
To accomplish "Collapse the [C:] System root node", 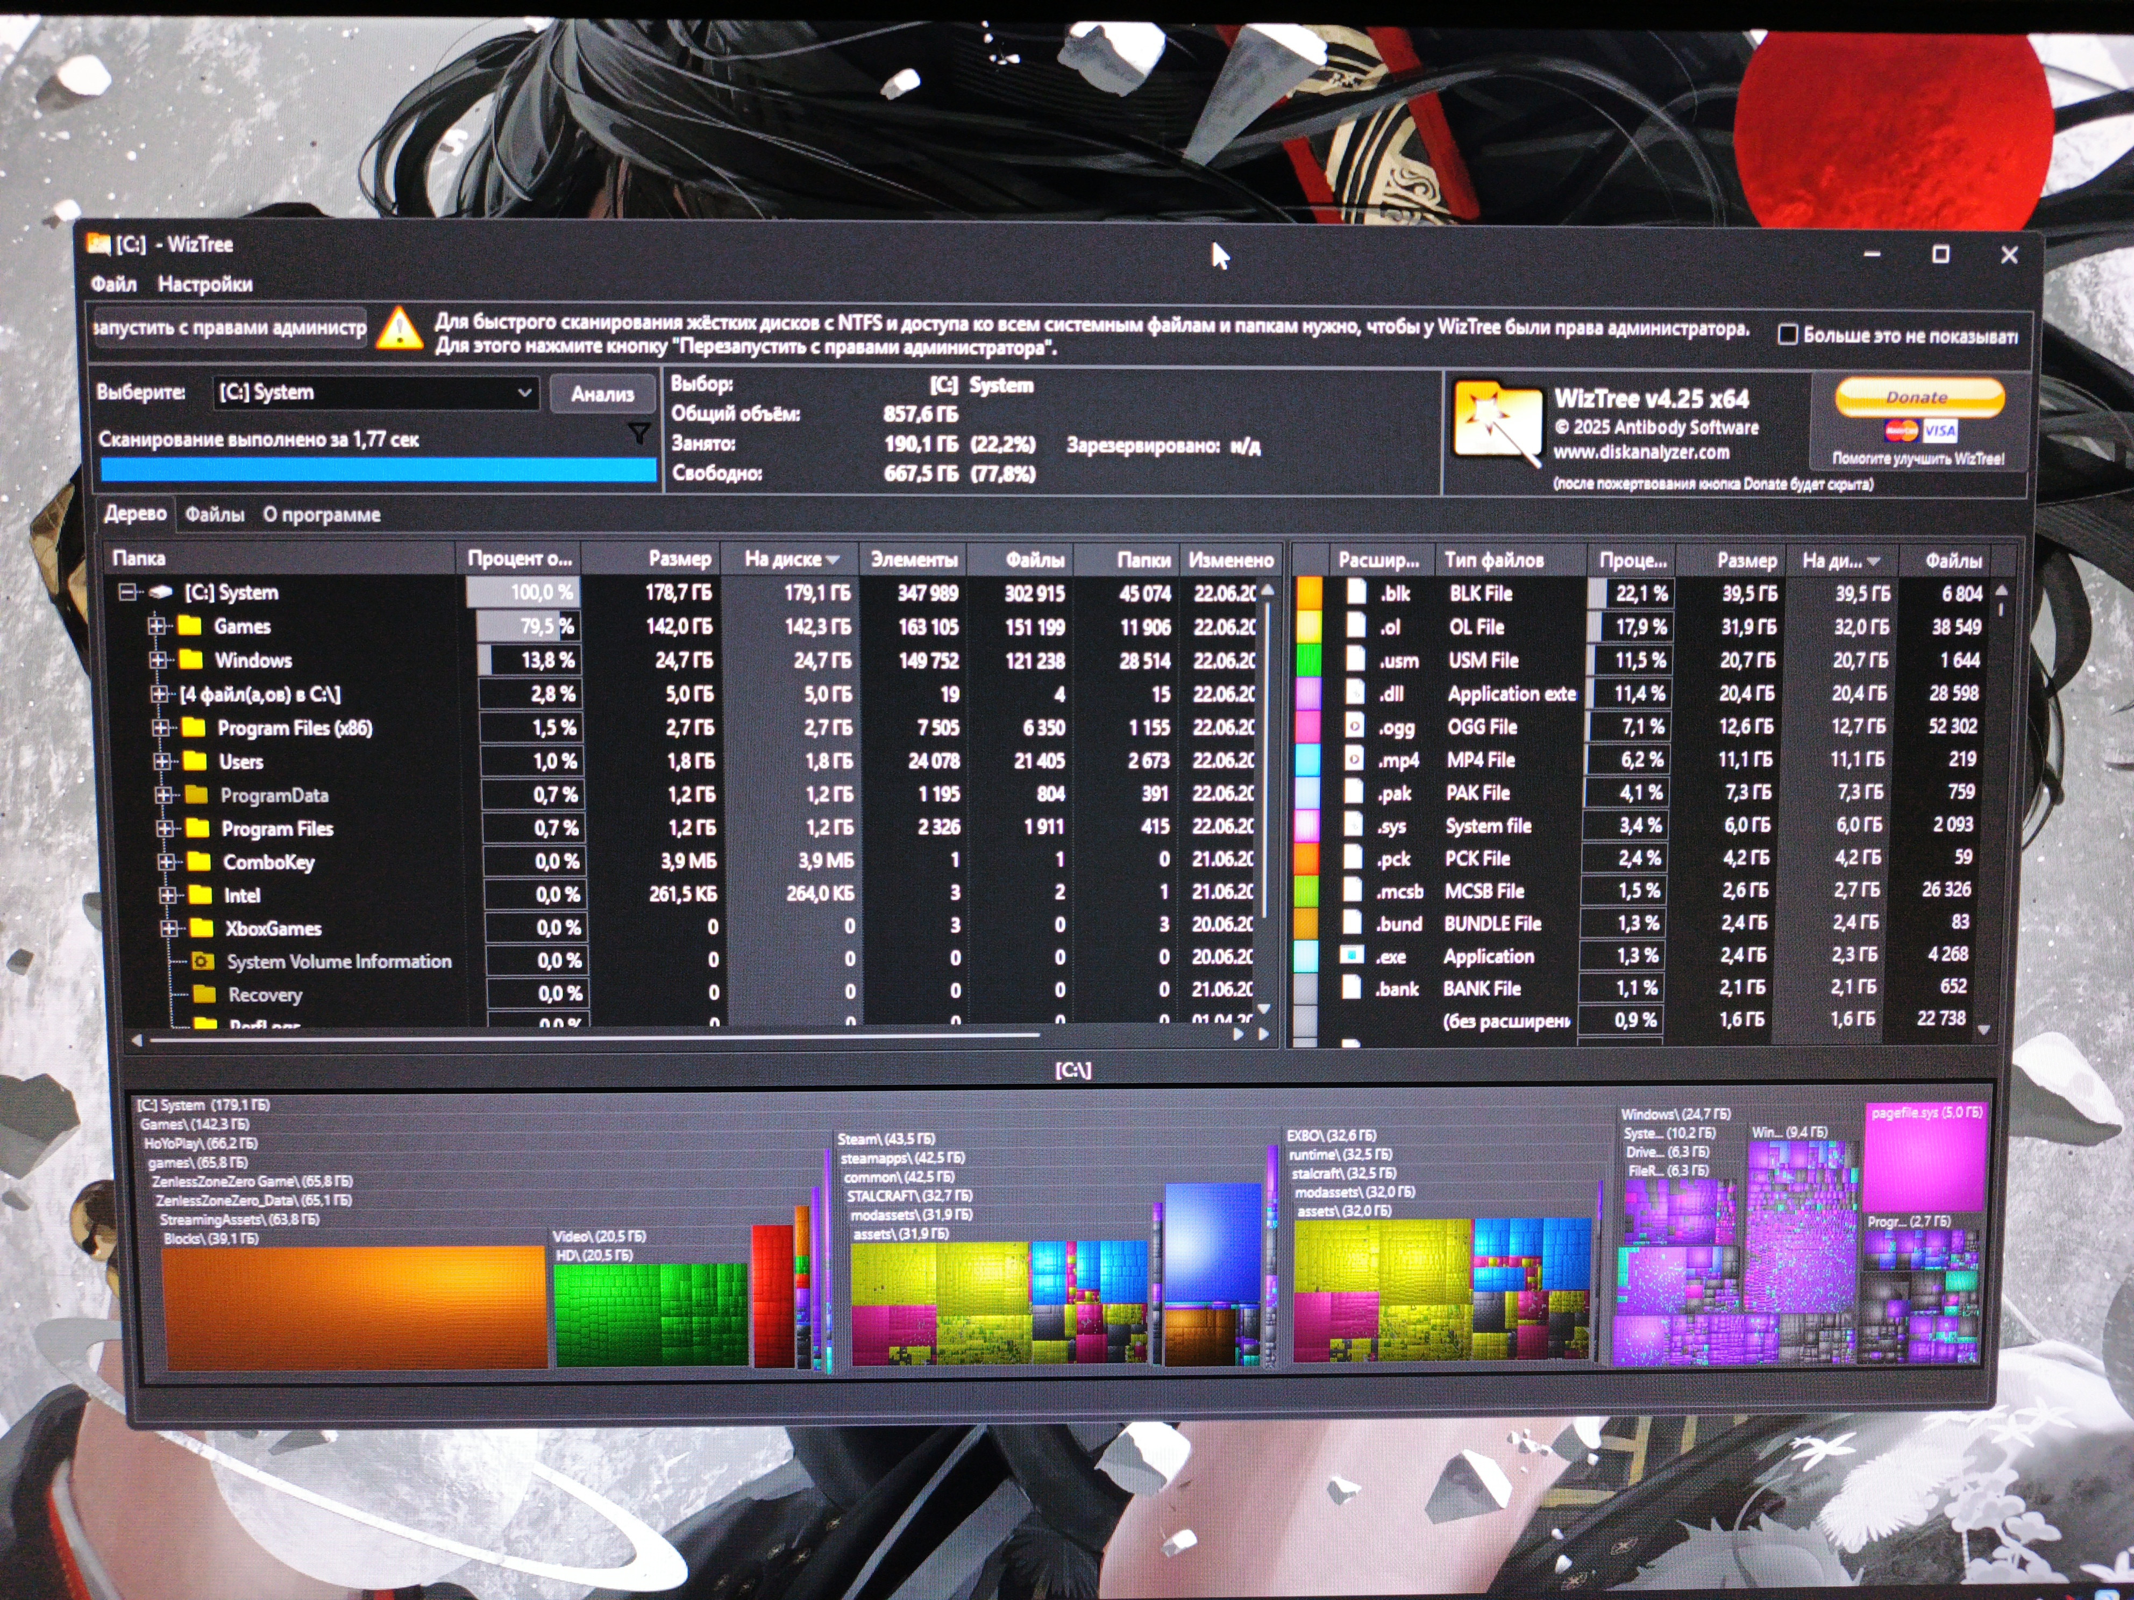I will [127, 591].
